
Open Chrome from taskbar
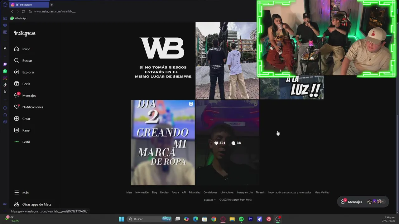214,219
